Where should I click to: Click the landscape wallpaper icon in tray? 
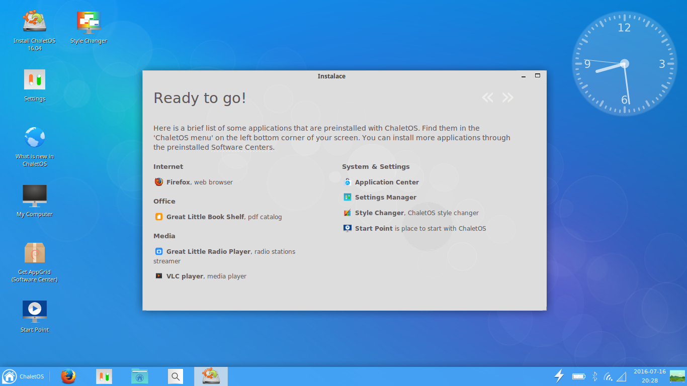[677, 376]
